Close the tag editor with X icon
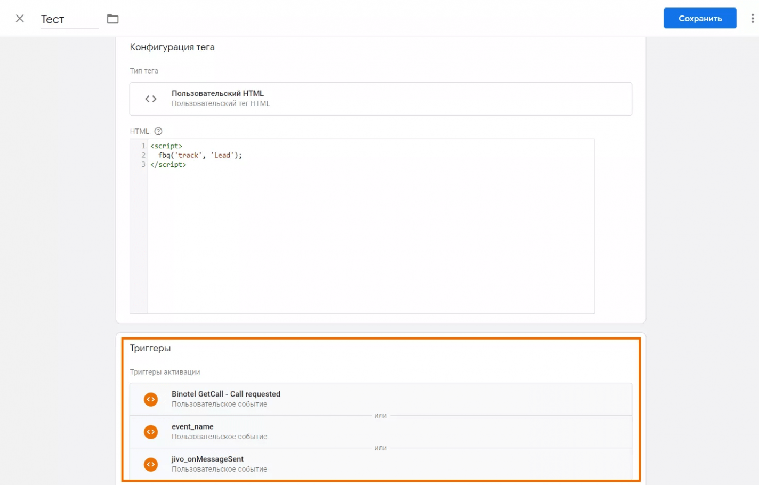This screenshot has height=485, width=759. click(20, 19)
